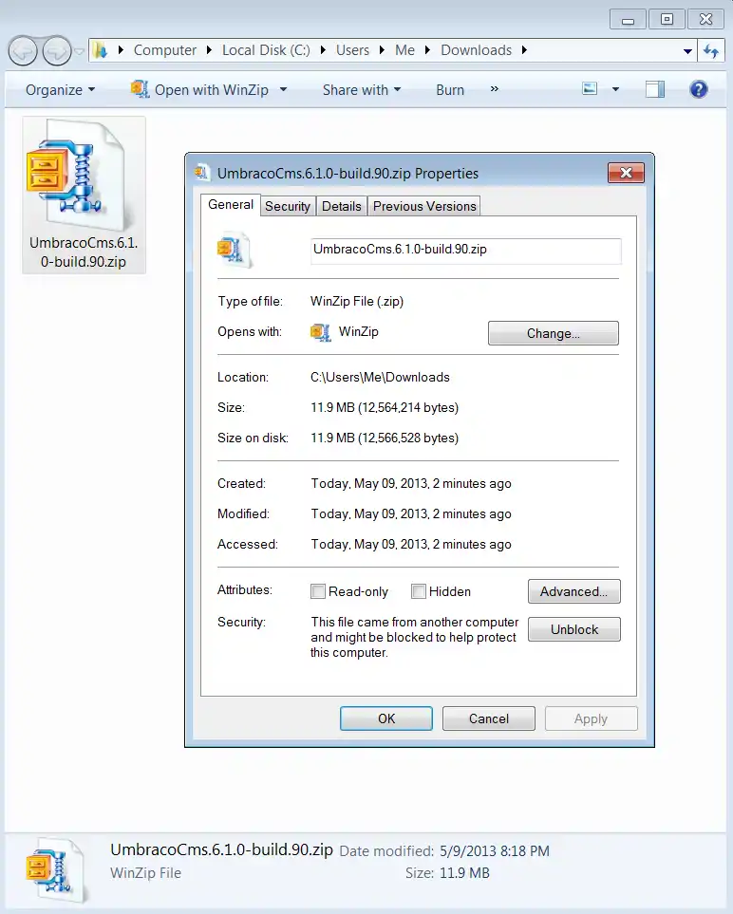Expand the arrow after Me breadcrumb
733x914 pixels.
coord(427,50)
